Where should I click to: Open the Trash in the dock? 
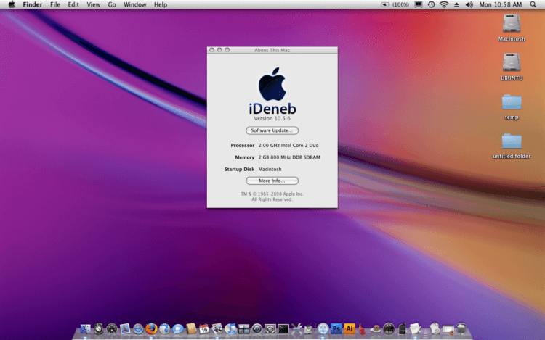click(x=461, y=328)
